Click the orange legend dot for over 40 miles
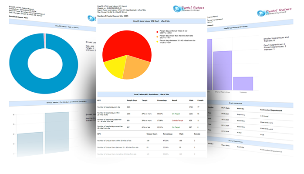This screenshot has height=174, width=304. [x=157, y=37]
